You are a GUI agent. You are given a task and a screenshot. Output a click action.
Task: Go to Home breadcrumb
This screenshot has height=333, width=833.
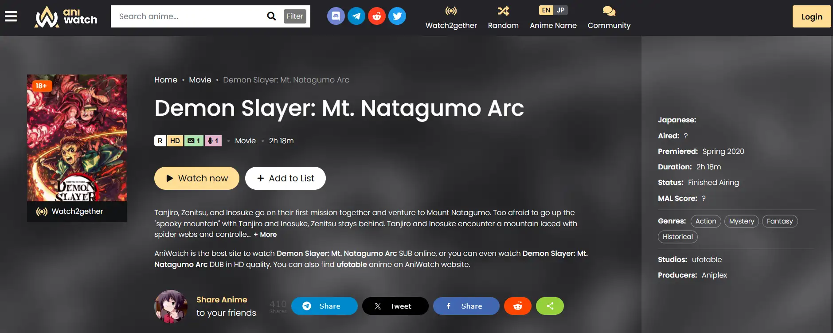[x=166, y=80]
